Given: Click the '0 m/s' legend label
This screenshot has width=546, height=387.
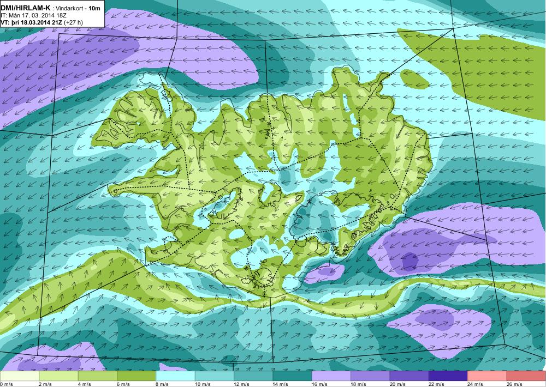Looking at the screenshot, I should [7, 384].
